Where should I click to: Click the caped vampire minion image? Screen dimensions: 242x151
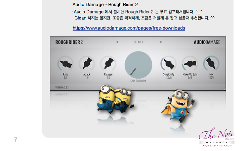pyautogui.click(x=178, y=106)
